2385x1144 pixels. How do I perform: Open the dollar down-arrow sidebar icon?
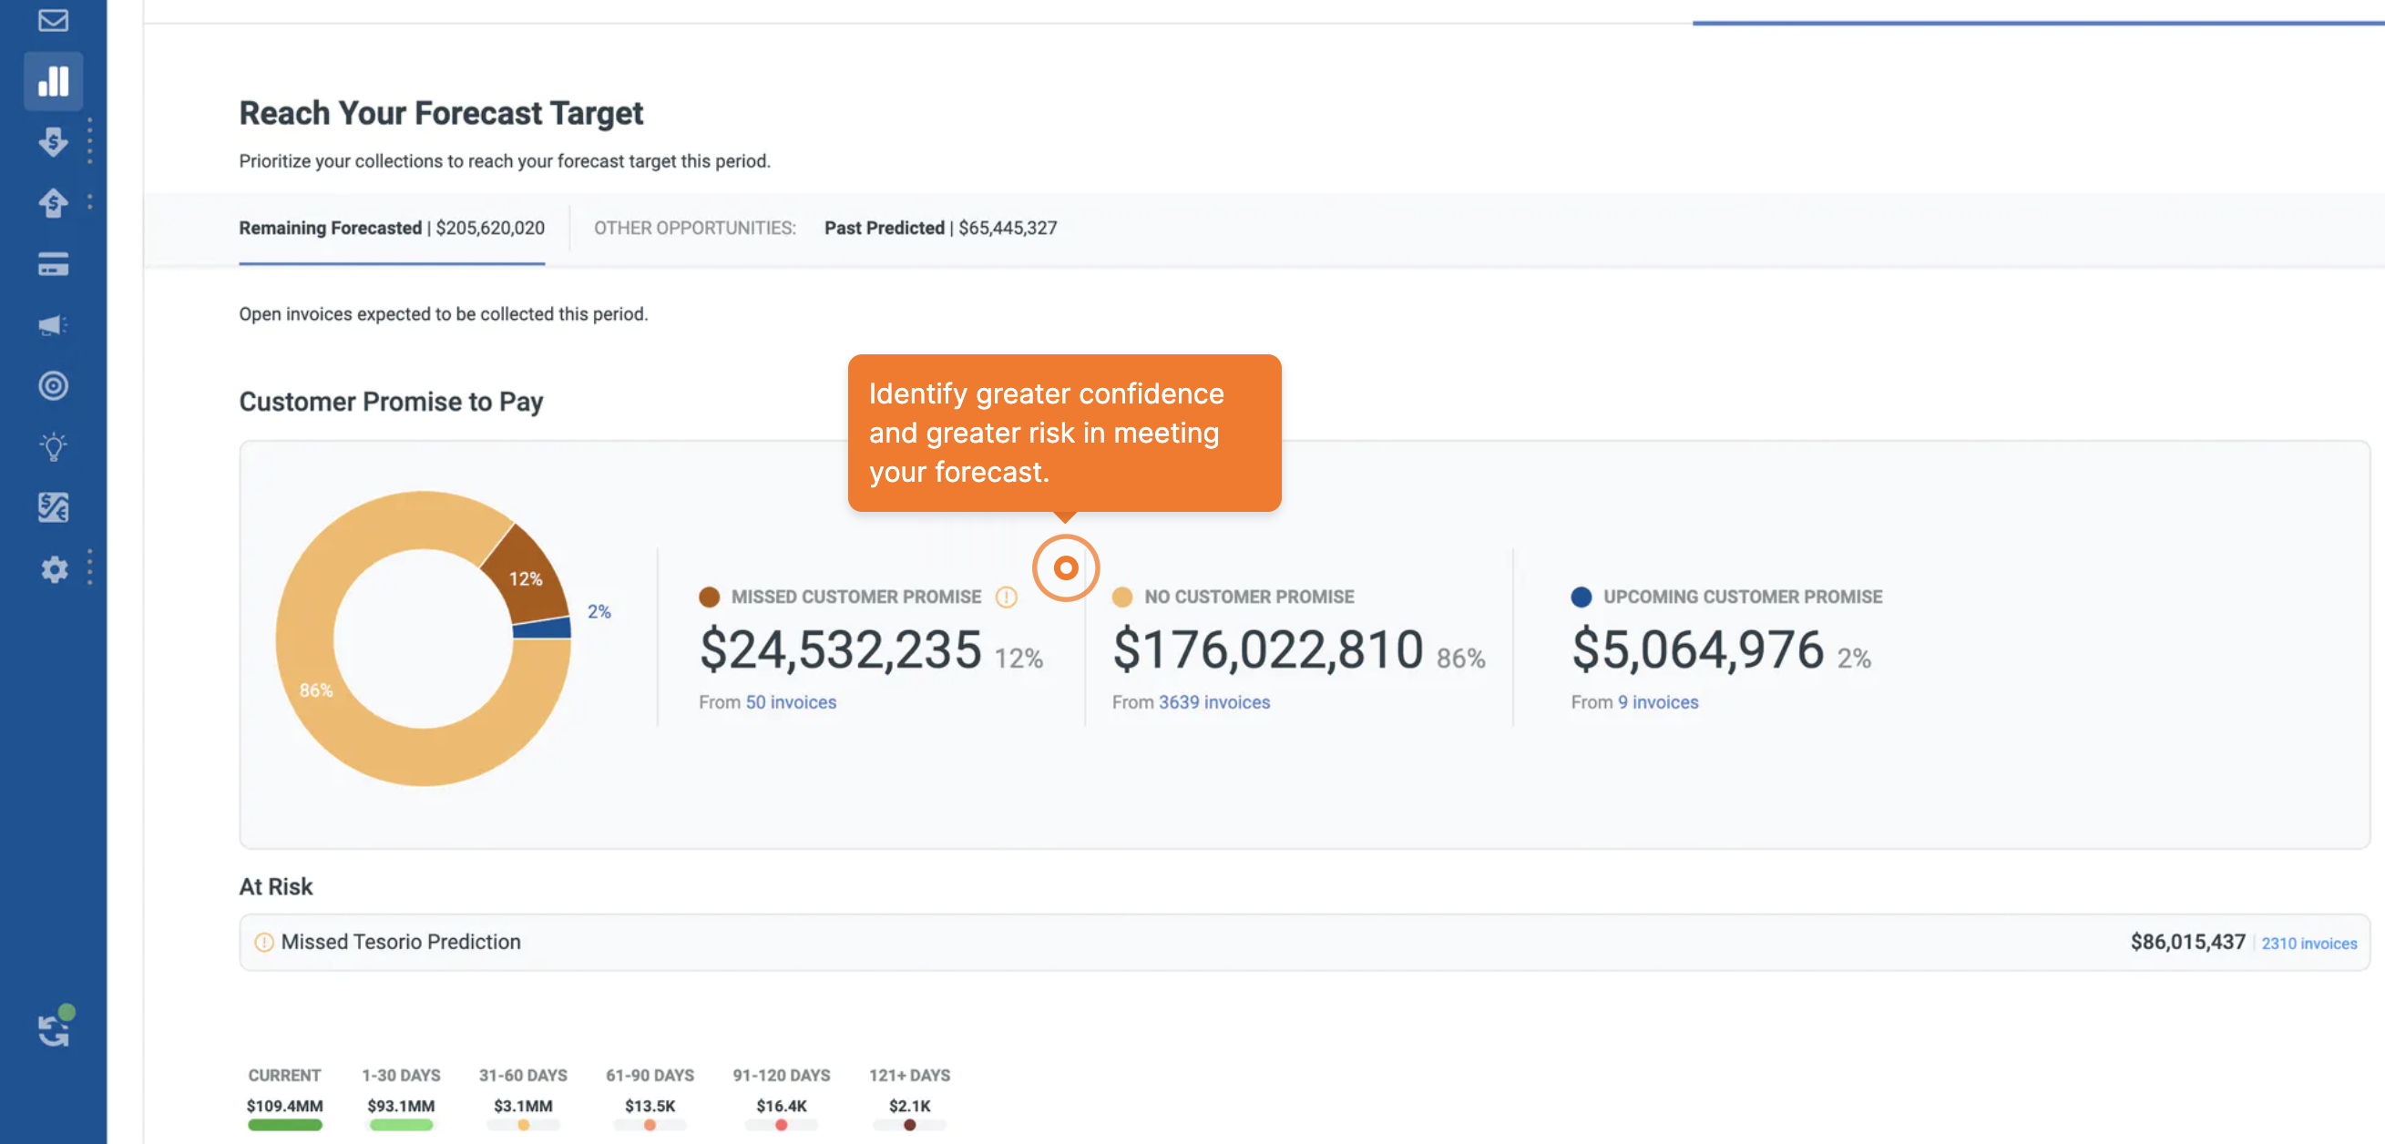[53, 140]
